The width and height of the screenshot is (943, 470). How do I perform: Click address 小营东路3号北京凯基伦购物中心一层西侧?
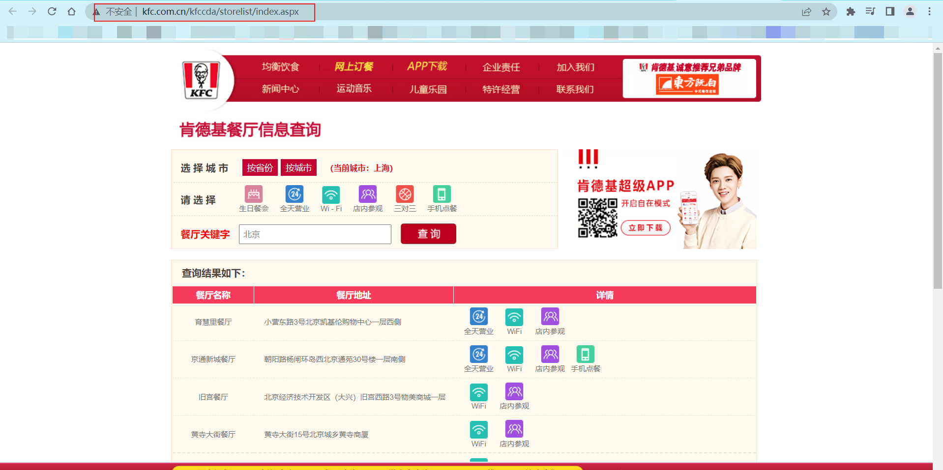coord(333,322)
